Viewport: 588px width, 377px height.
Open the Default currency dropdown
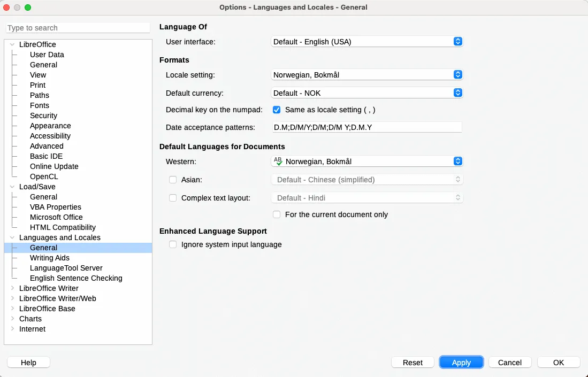[366, 93]
